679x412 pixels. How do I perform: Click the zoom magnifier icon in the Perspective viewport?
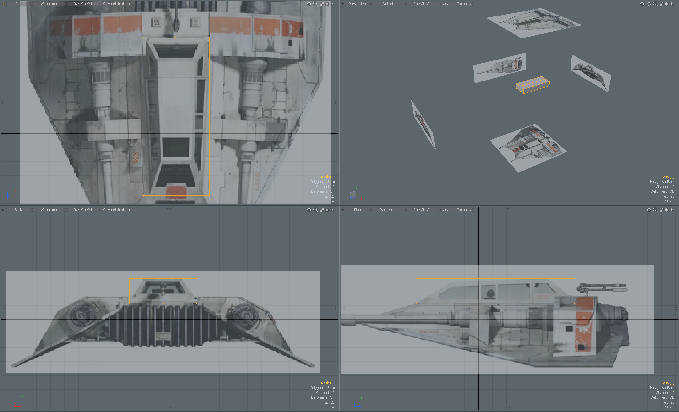point(655,4)
